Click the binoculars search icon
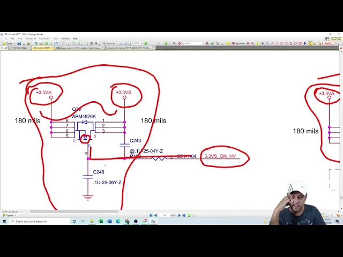Screen dimensions: 343x257 [174, 43]
